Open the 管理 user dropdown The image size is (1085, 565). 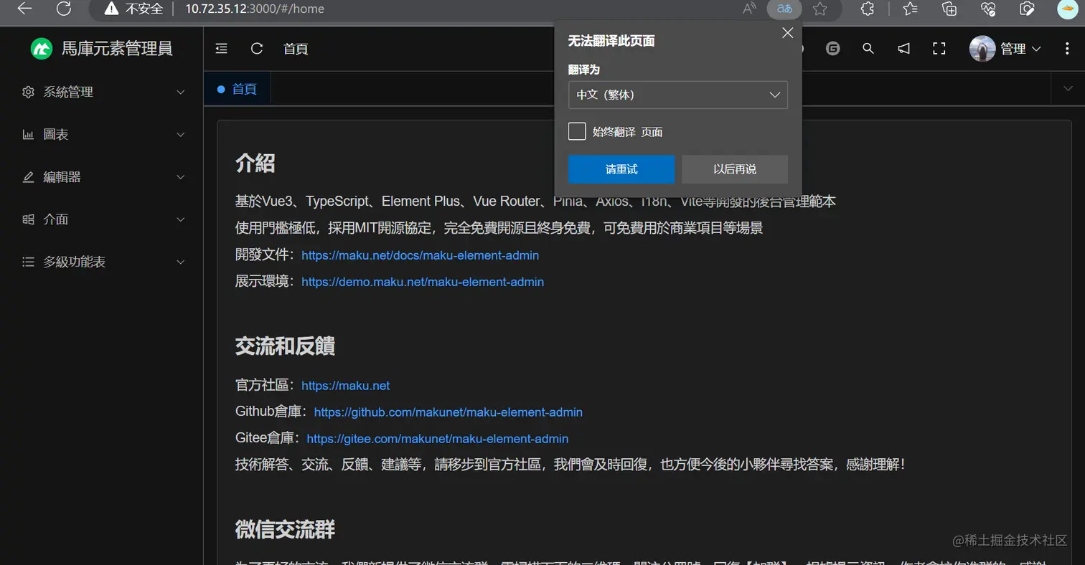point(1020,49)
